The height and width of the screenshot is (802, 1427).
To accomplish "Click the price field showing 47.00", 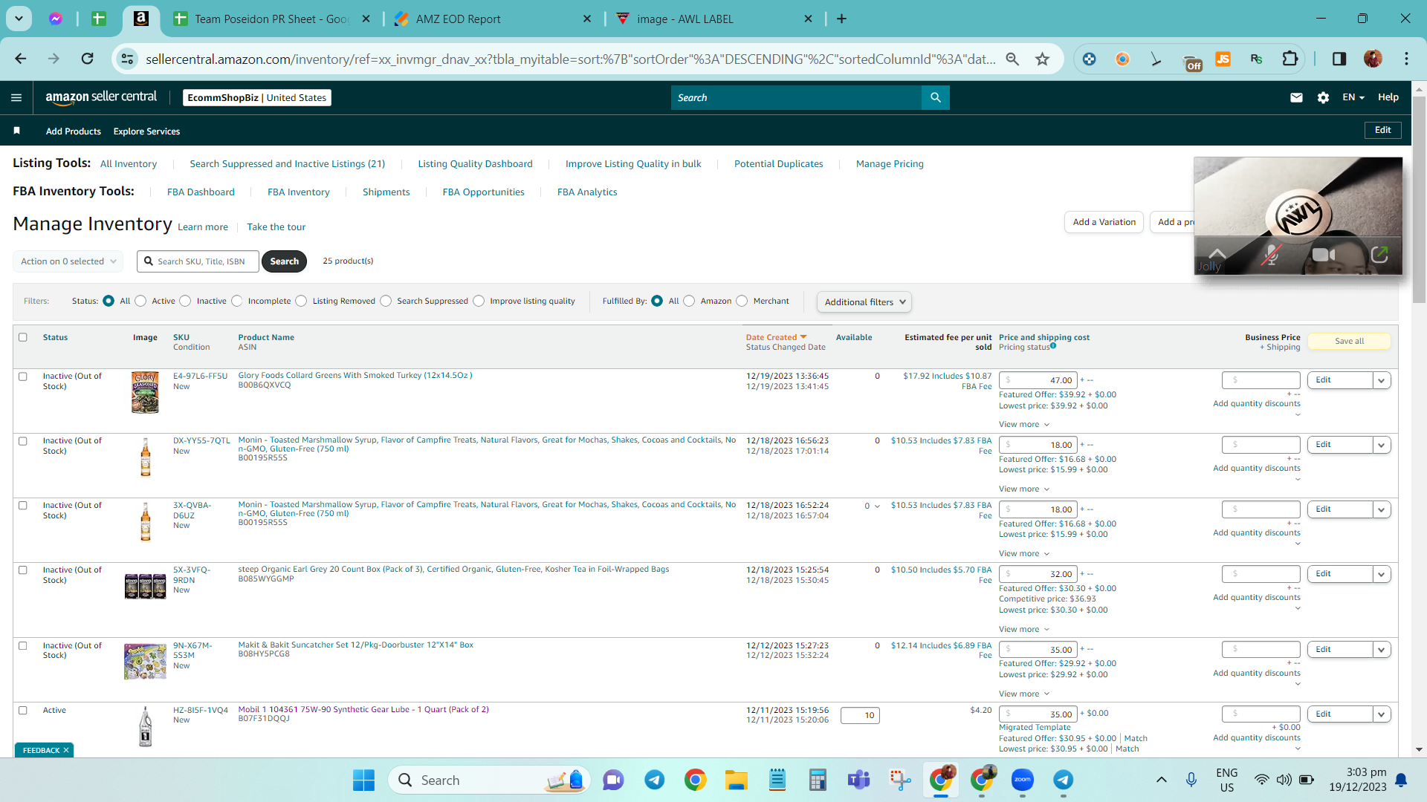I will pos(1038,380).
